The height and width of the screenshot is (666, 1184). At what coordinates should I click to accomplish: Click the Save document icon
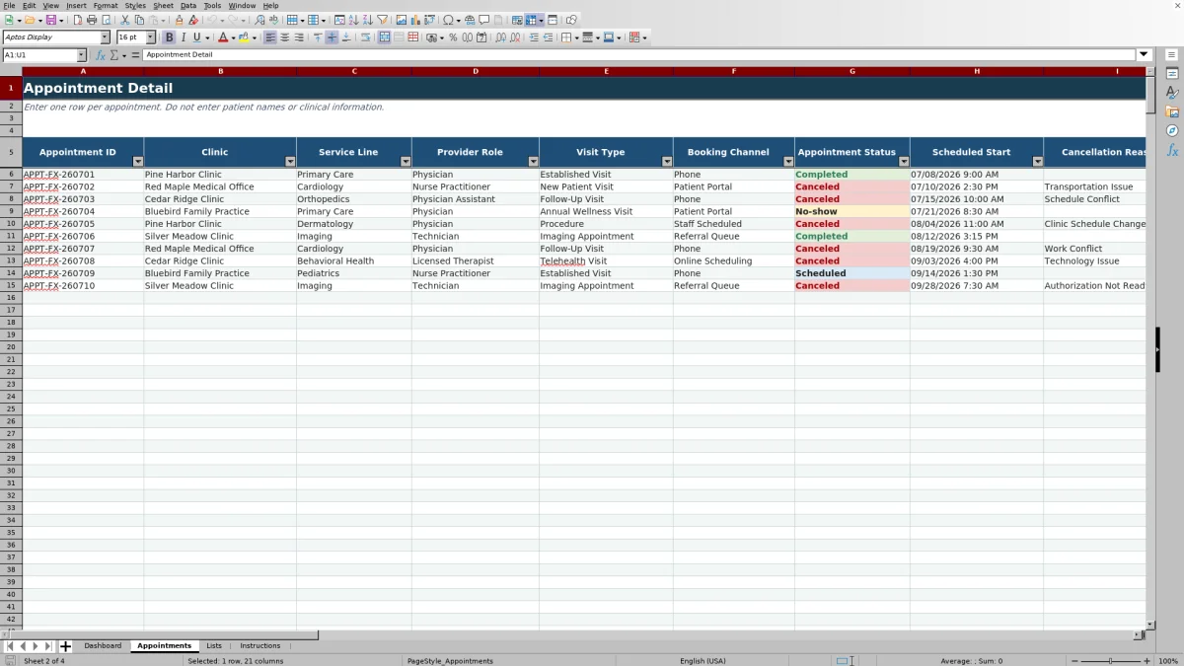pyautogui.click(x=50, y=20)
